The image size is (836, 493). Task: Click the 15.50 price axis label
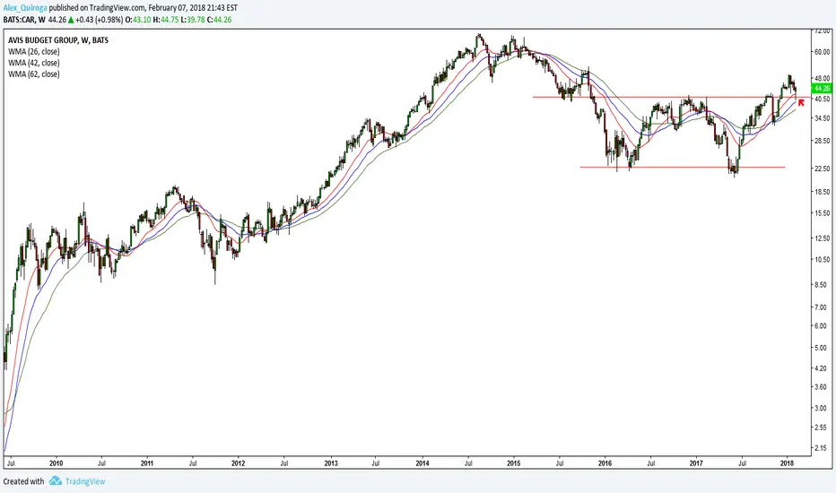(x=822, y=212)
